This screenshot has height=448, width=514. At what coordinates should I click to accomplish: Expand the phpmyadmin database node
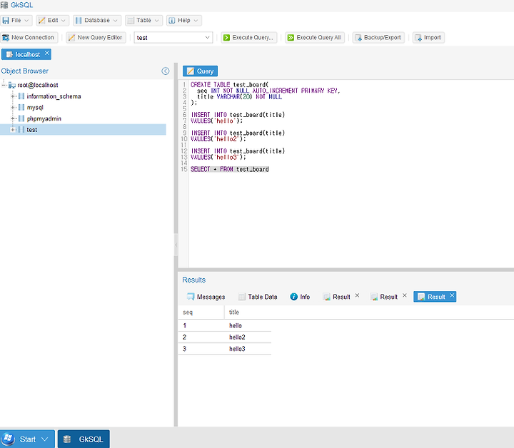tap(13, 118)
